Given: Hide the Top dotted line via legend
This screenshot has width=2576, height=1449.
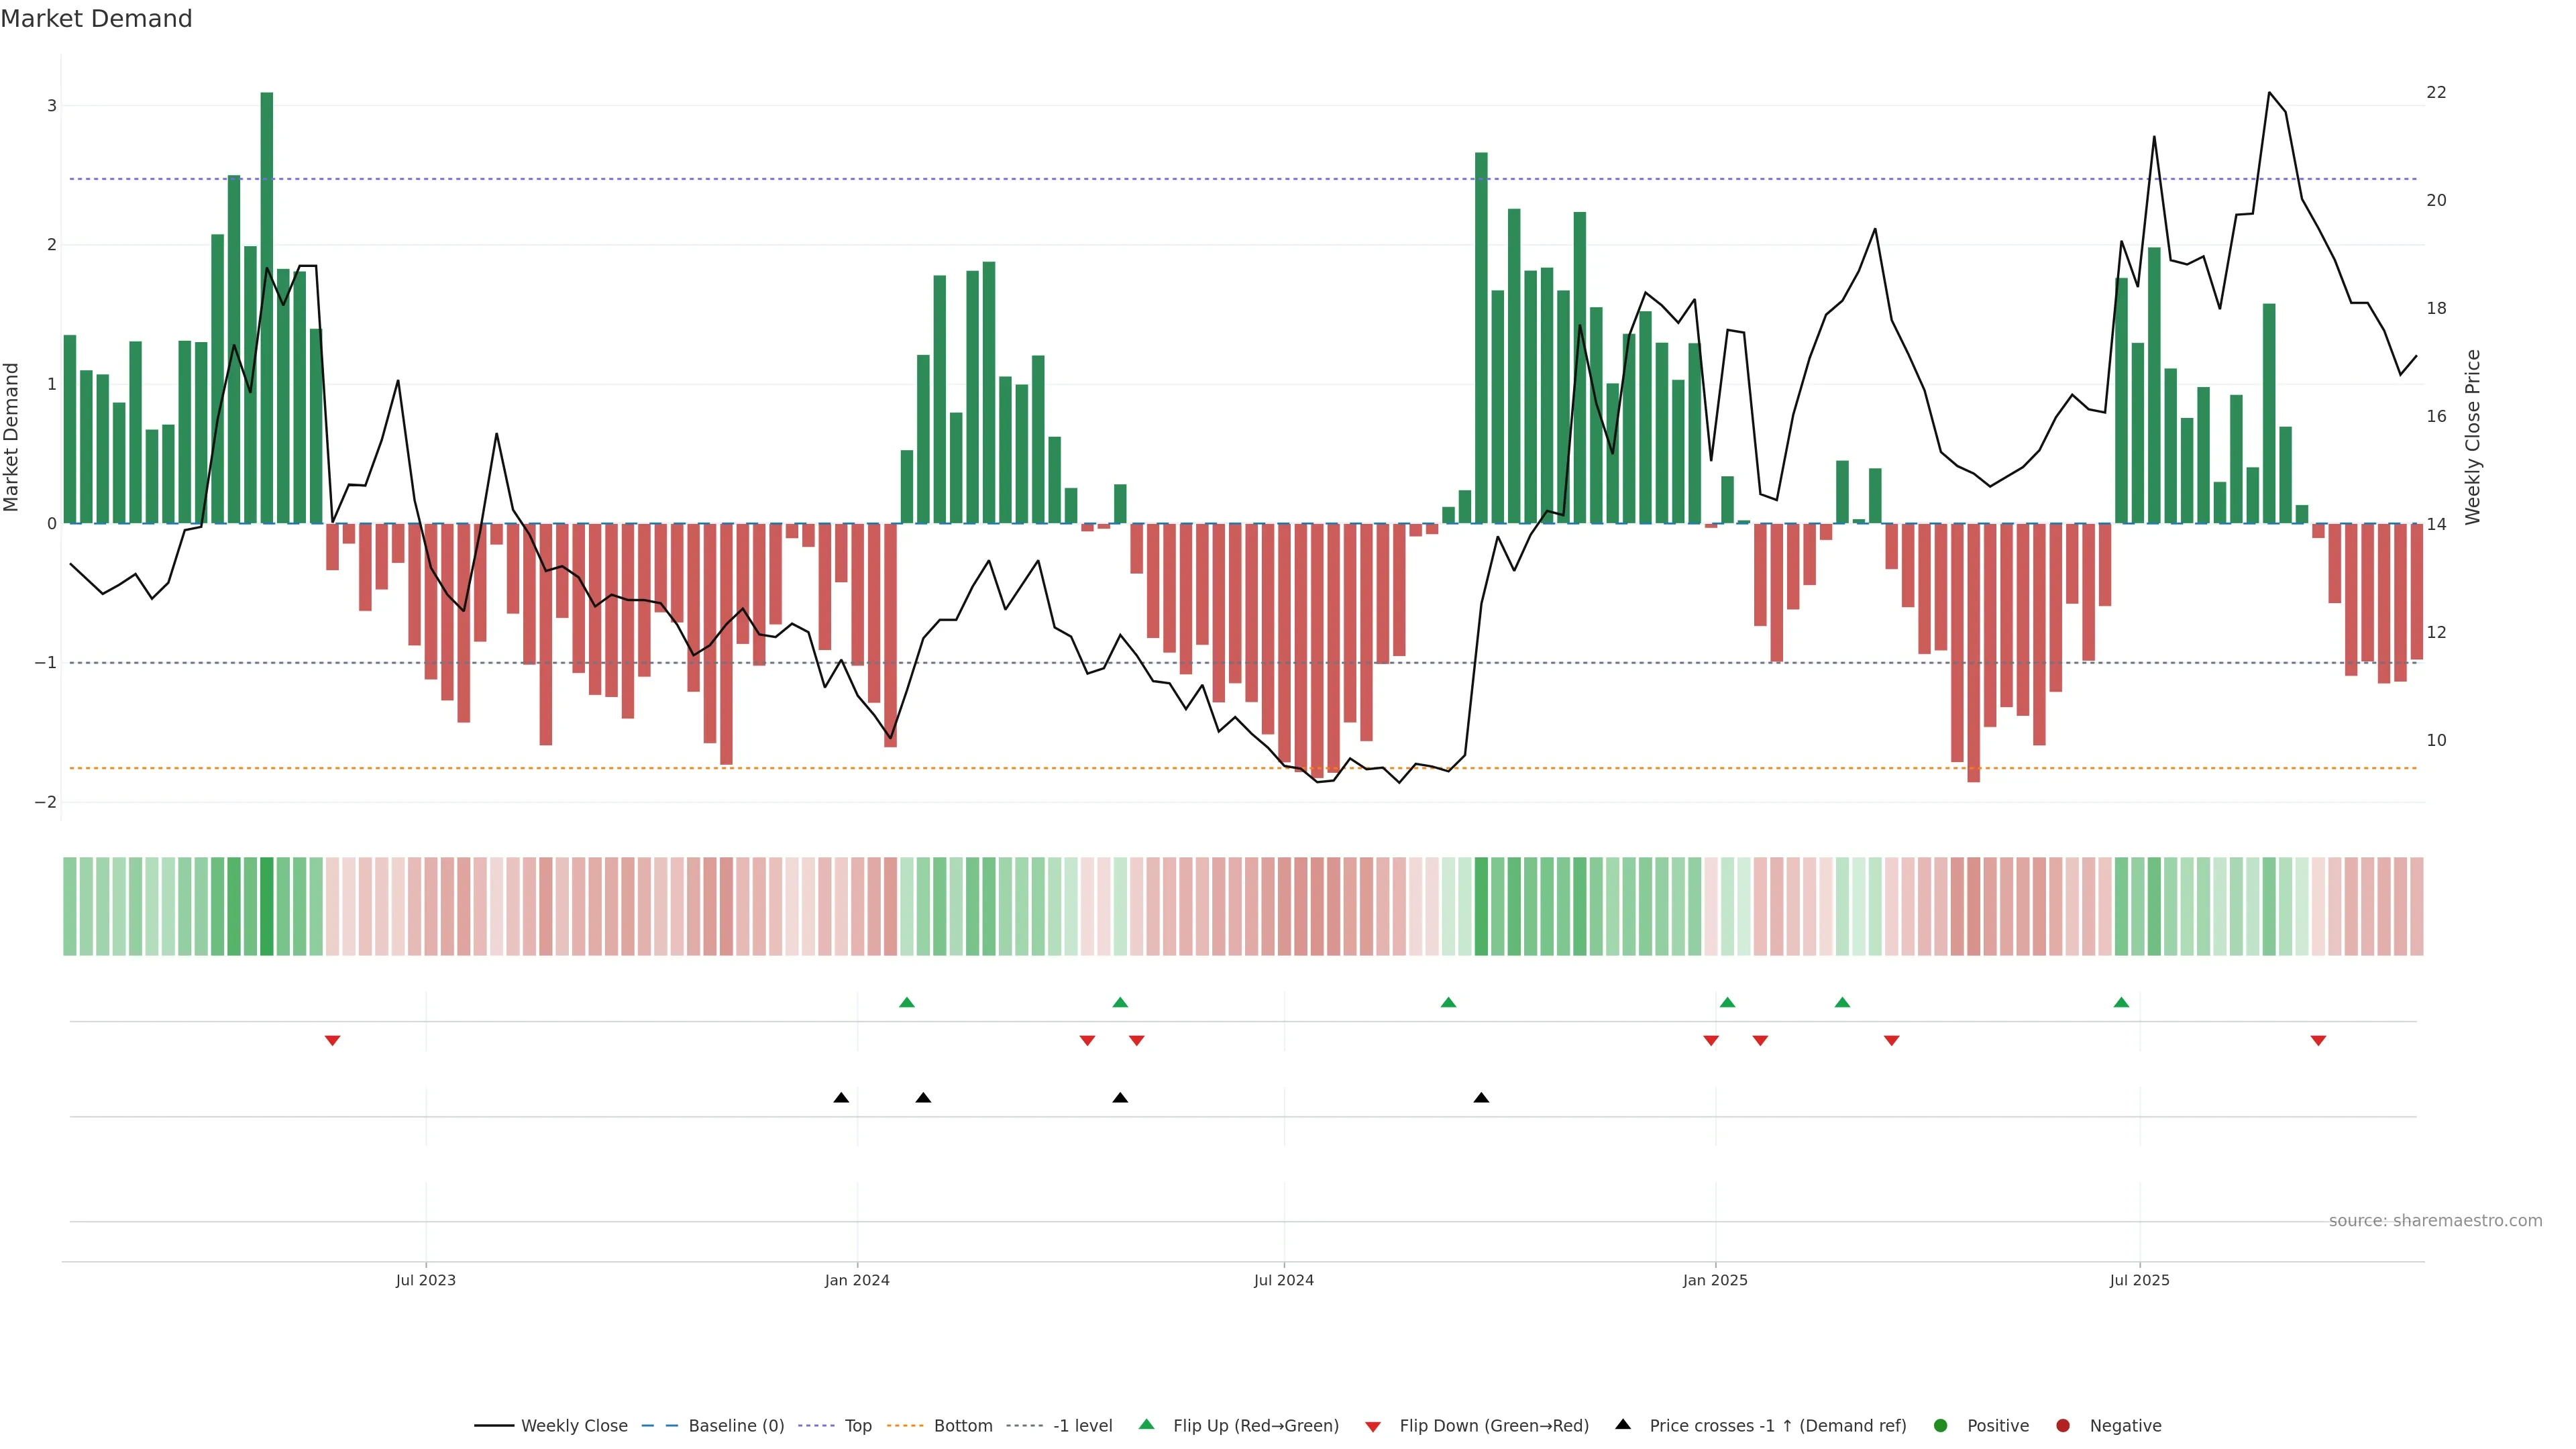Looking at the screenshot, I should (857, 1425).
